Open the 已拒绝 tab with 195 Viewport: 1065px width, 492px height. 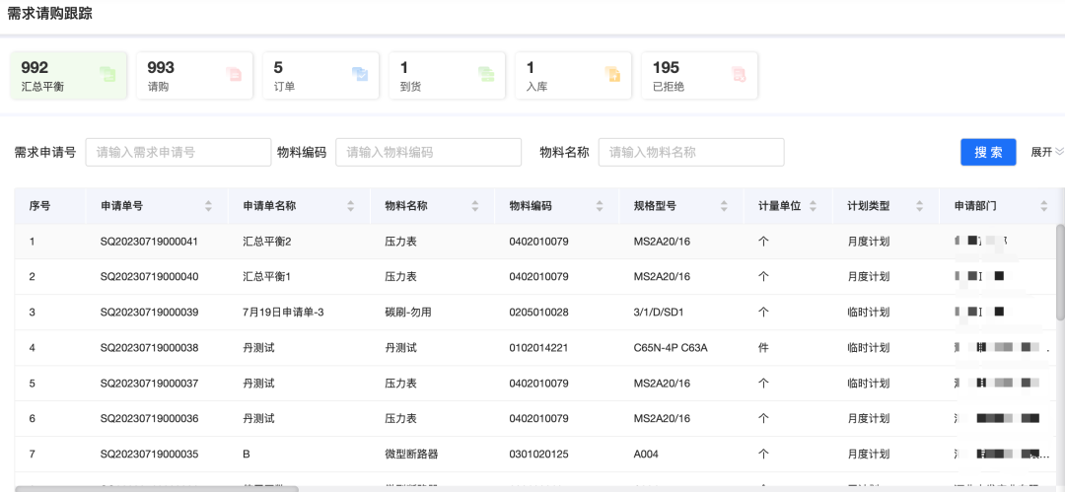click(700, 76)
